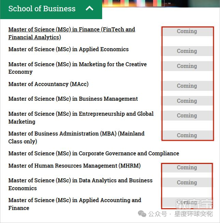Select MSc in Corporate Governance and Compliance

[94, 153]
